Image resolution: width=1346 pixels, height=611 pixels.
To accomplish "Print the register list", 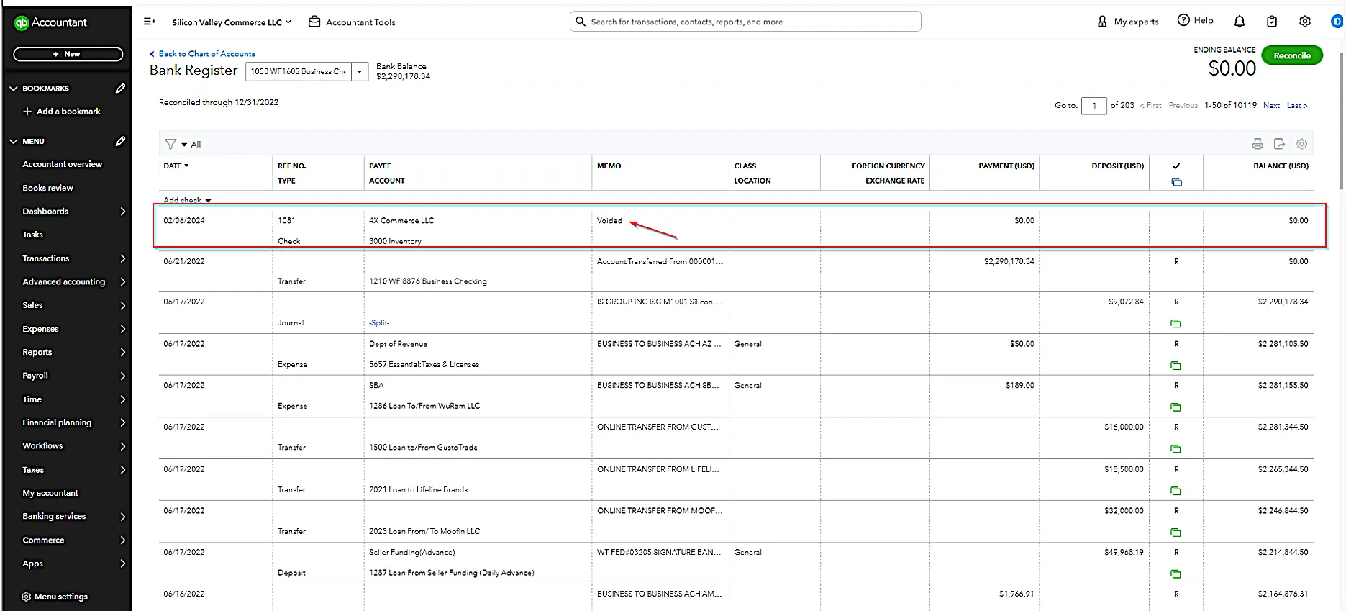I will pyautogui.click(x=1258, y=144).
